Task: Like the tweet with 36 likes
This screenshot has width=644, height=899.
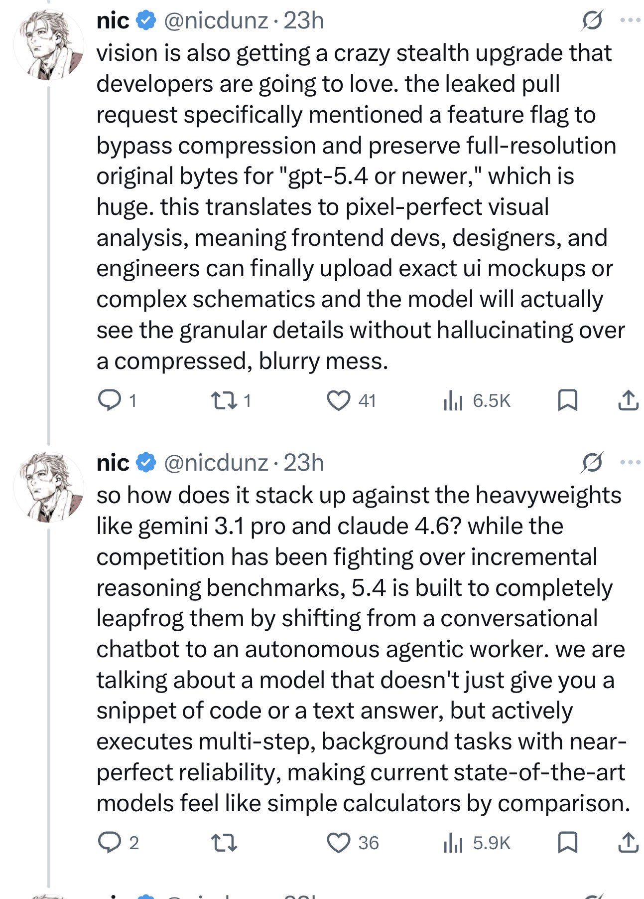Action: (338, 843)
